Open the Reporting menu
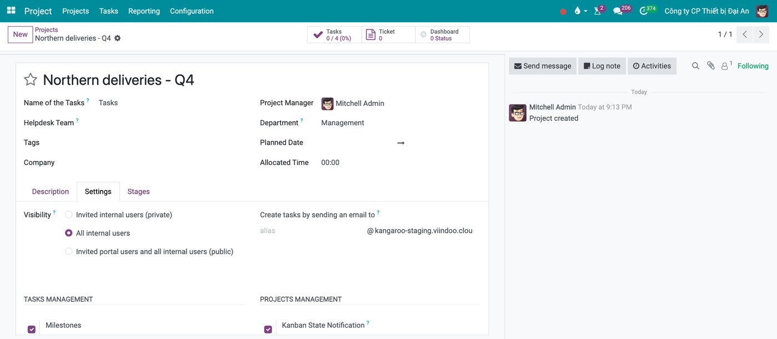Image resolution: width=777 pixels, height=339 pixels. [144, 11]
